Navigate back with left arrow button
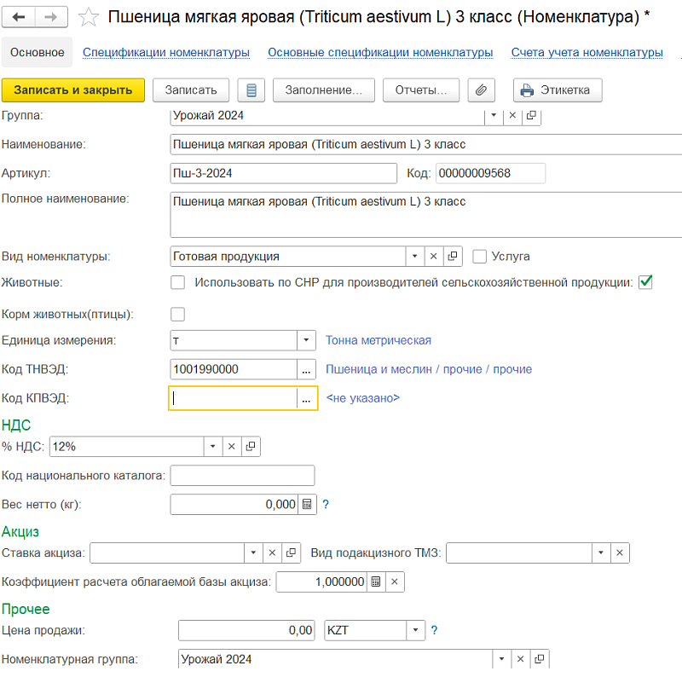 click(20, 16)
